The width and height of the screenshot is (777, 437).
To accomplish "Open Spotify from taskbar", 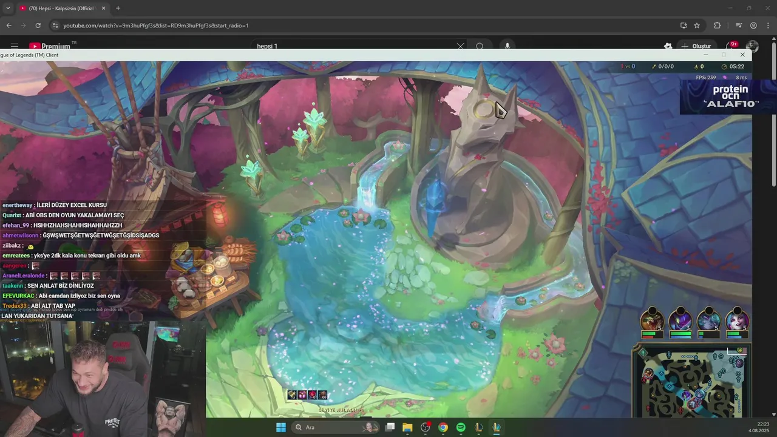I will point(461,427).
